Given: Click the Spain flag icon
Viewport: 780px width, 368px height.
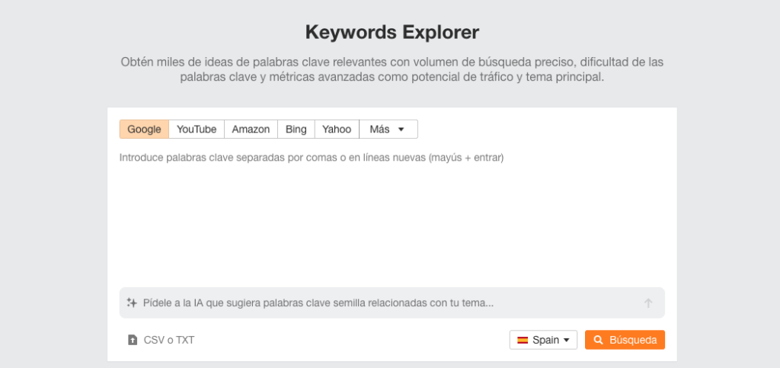Looking at the screenshot, I should coord(523,340).
